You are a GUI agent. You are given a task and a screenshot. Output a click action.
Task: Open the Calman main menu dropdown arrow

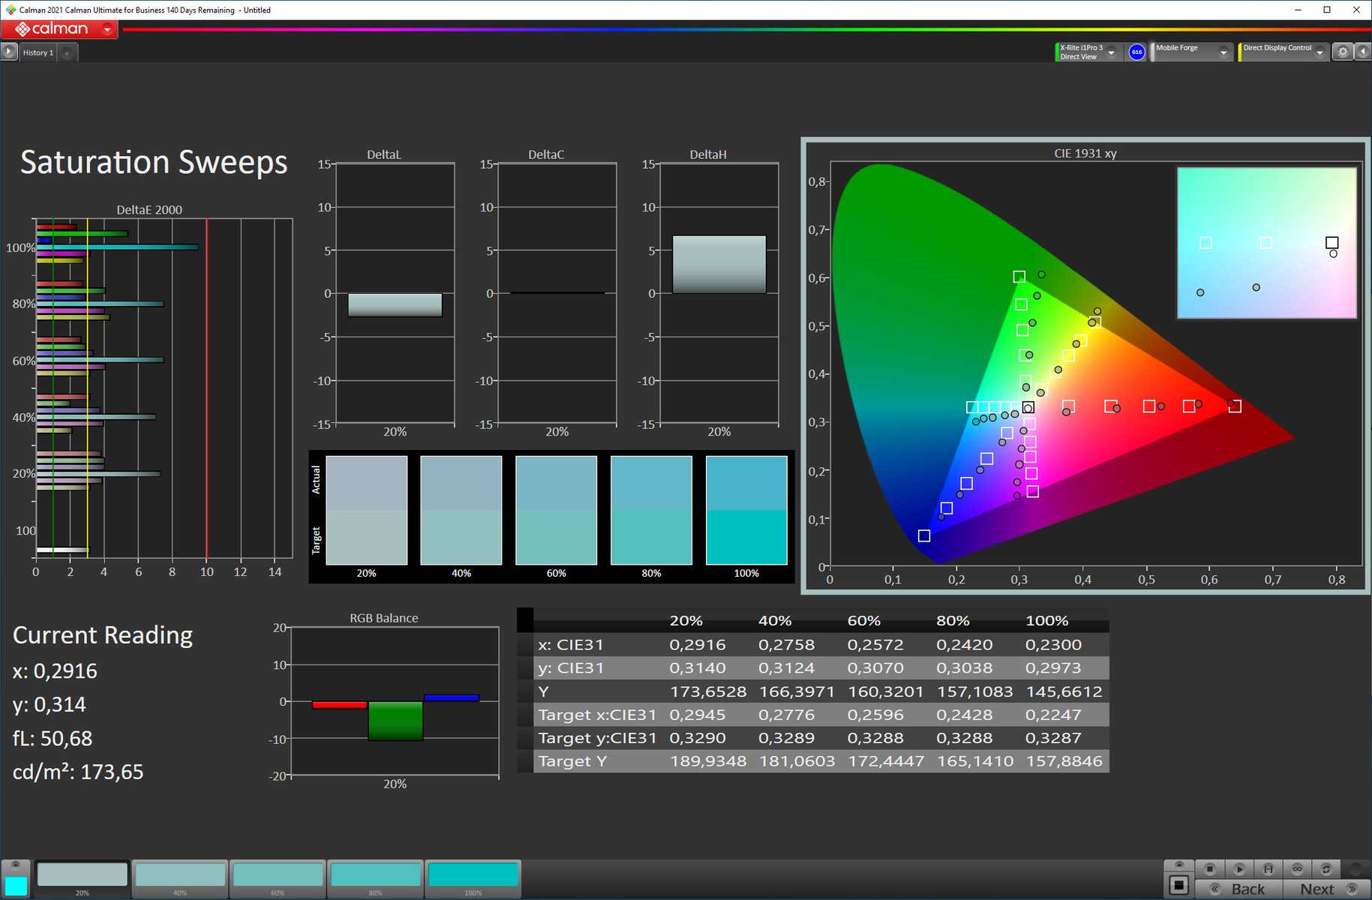point(107,29)
